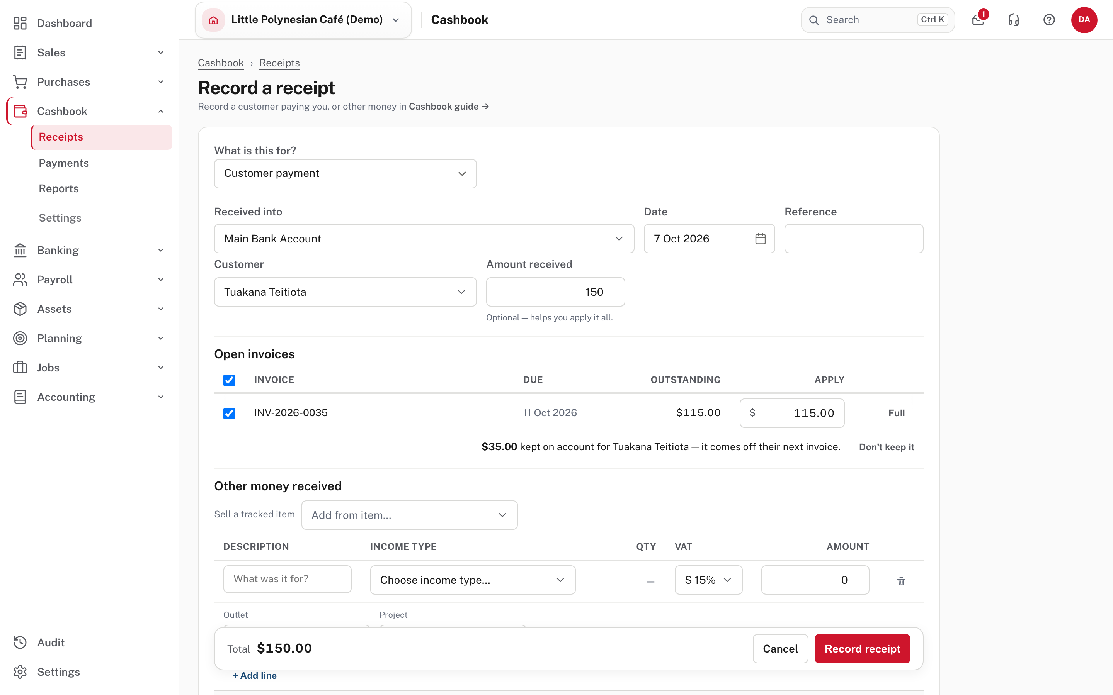Open the Payments submenu item
This screenshot has width=1113, height=695.
tap(63, 163)
